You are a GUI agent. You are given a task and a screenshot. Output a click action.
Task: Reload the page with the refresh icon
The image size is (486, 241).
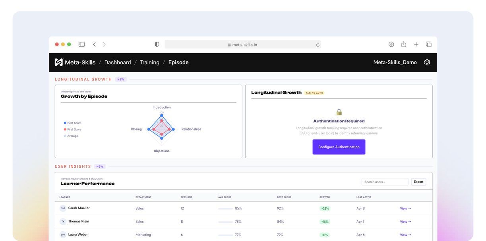coord(318,45)
